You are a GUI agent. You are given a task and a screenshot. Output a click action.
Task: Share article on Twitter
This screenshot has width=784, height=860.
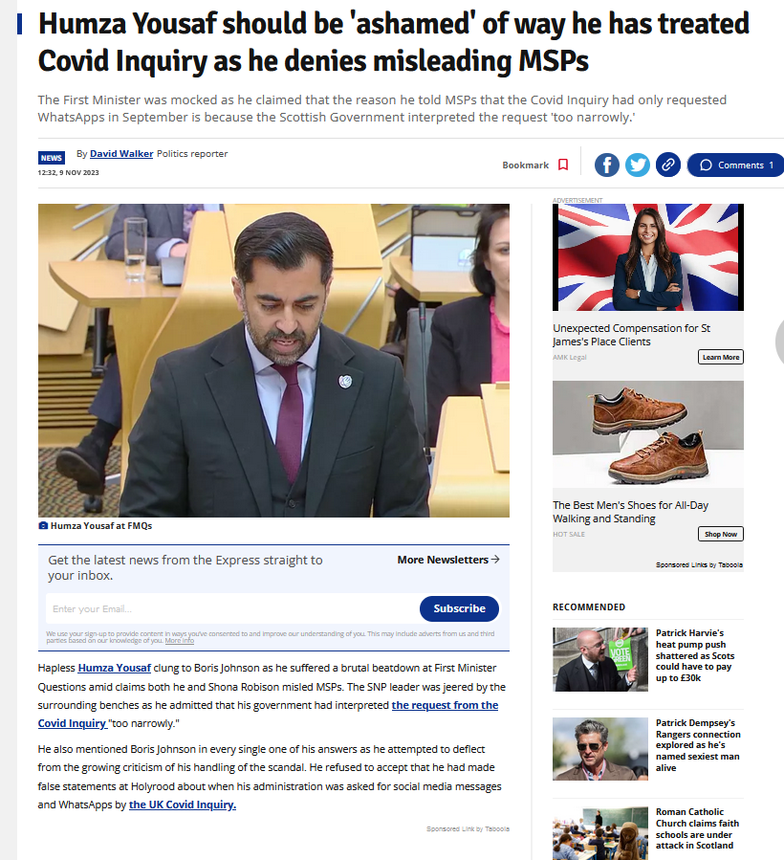pos(637,165)
